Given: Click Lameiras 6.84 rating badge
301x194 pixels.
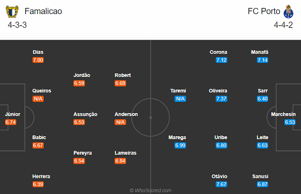Looking at the screenshot, I should [x=120, y=161].
